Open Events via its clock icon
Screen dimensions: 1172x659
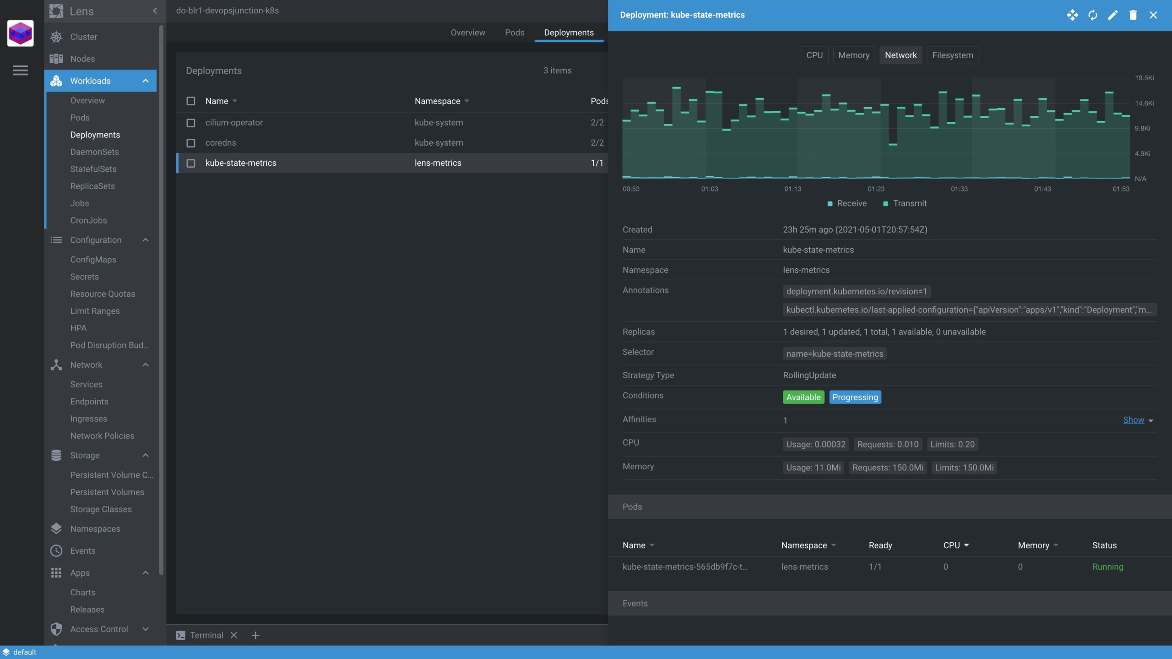[56, 550]
